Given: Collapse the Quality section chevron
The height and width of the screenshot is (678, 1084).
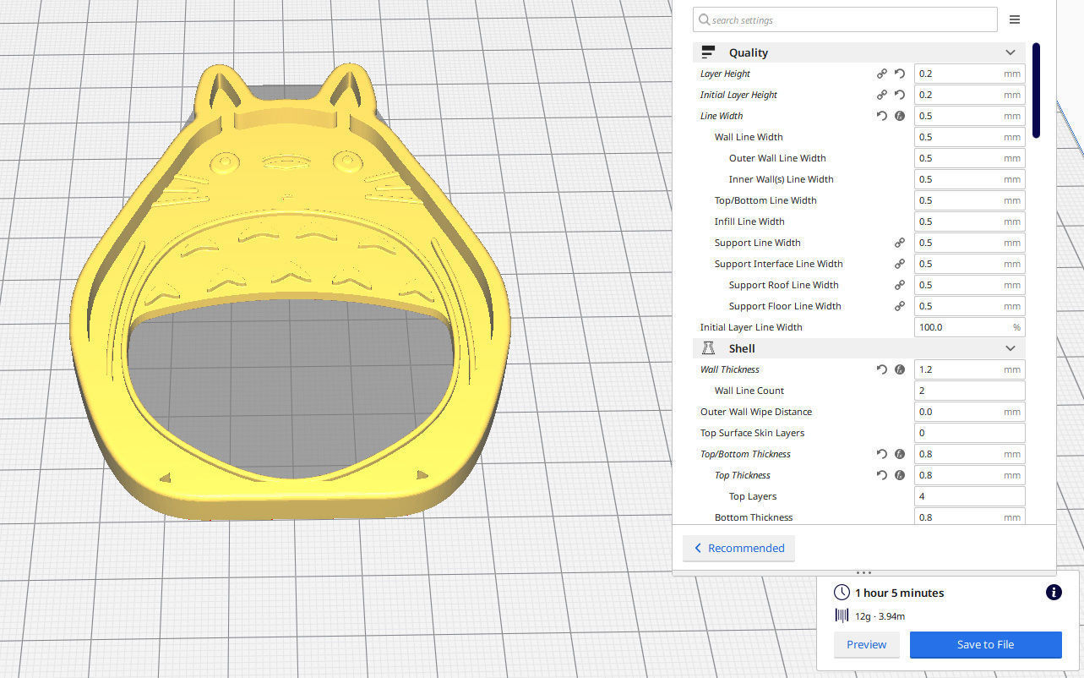Looking at the screenshot, I should click(x=1010, y=52).
